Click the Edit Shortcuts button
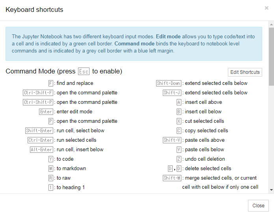Screen dimensions: 274x214 pyautogui.click(x=245, y=72)
